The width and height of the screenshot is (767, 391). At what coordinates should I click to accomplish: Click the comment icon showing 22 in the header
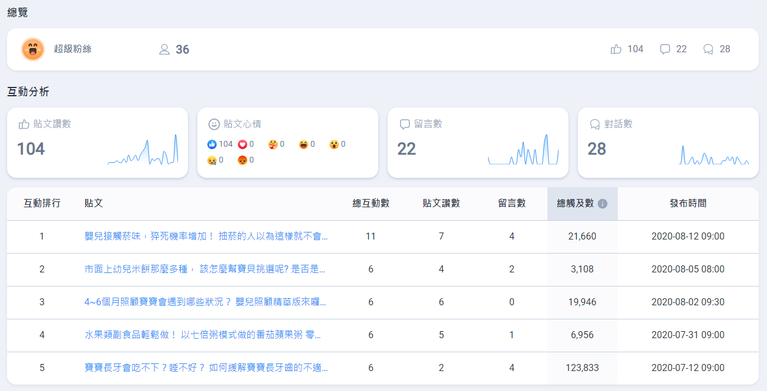click(x=664, y=49)
